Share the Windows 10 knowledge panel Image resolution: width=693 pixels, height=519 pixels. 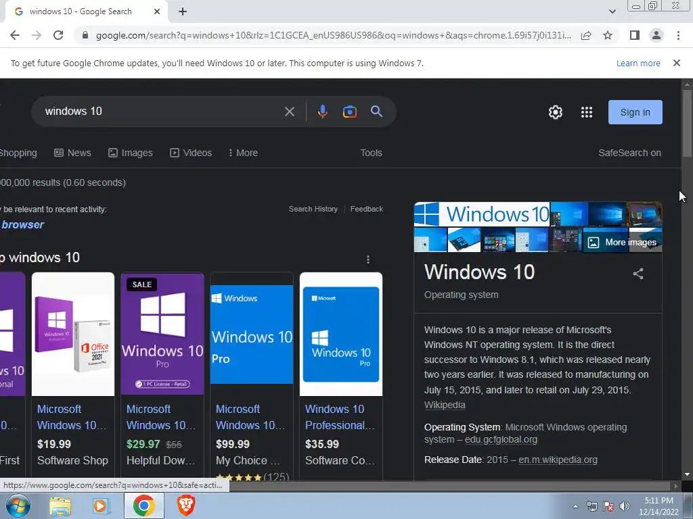(638, 274)
